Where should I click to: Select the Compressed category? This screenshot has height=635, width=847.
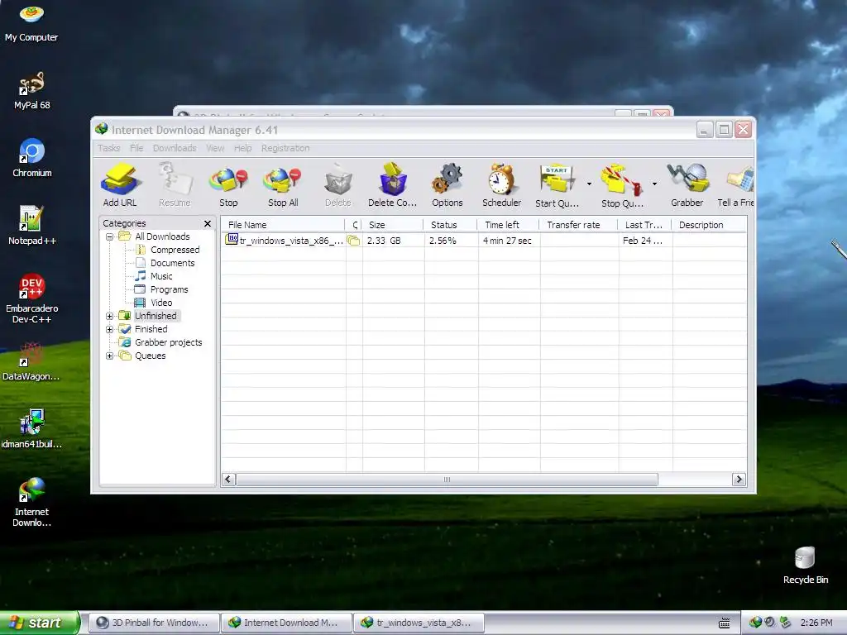click(175, 250)
